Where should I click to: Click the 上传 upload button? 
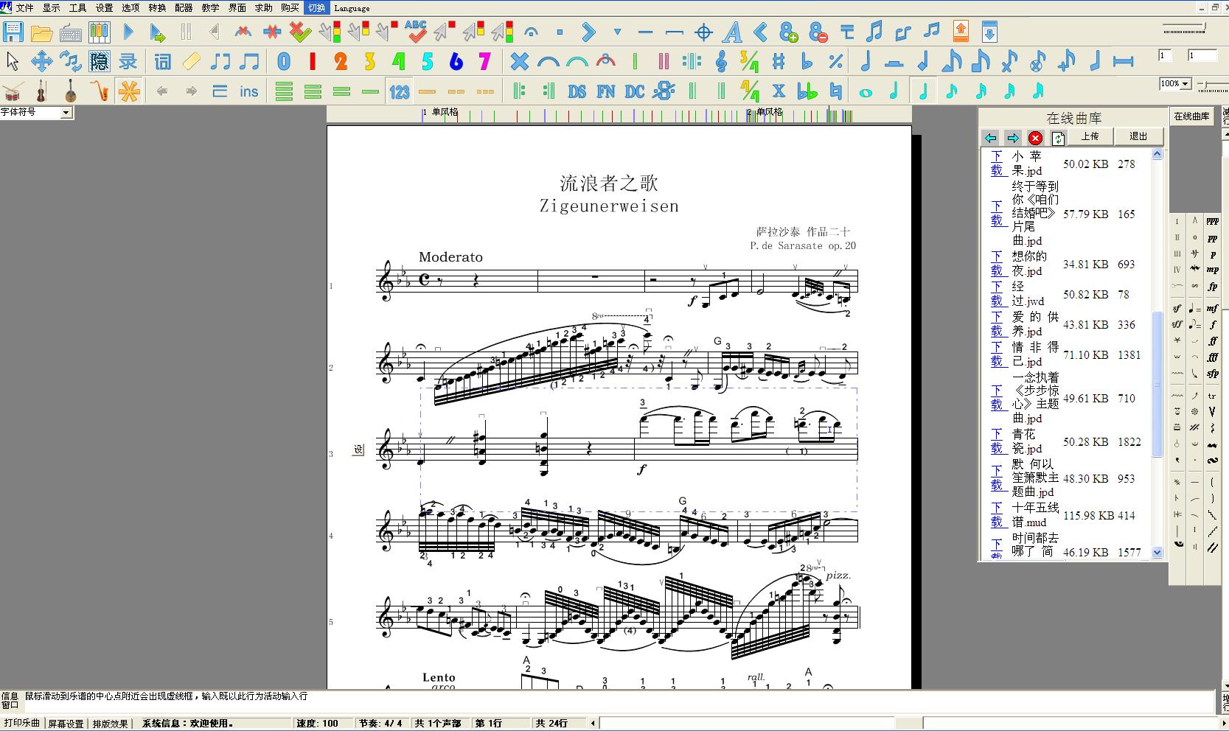pos(1090,136)
